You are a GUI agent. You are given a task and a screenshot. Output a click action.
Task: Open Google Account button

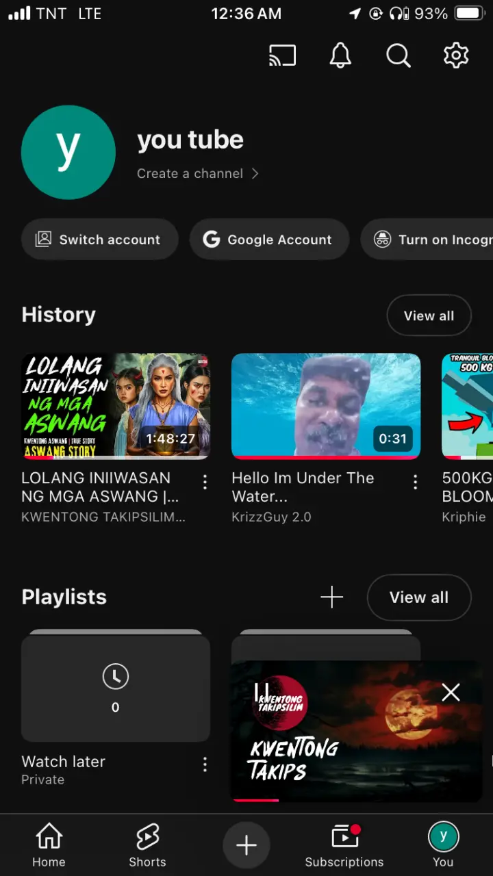270,239
